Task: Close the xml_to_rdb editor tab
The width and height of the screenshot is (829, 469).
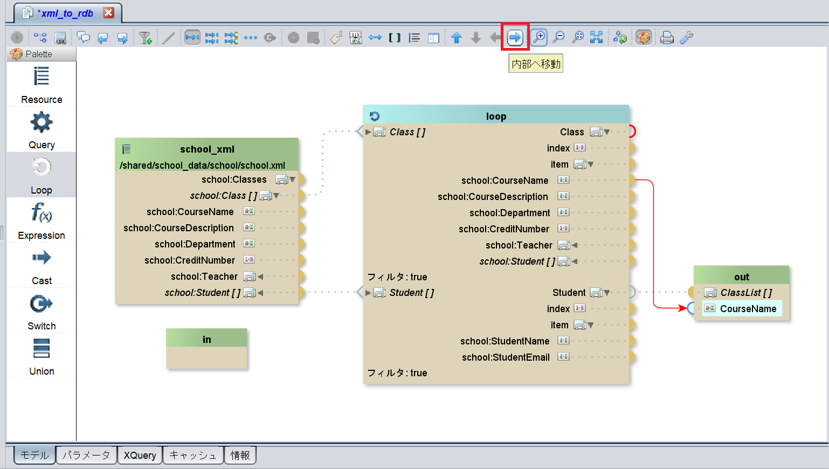Action: point(109,12)
